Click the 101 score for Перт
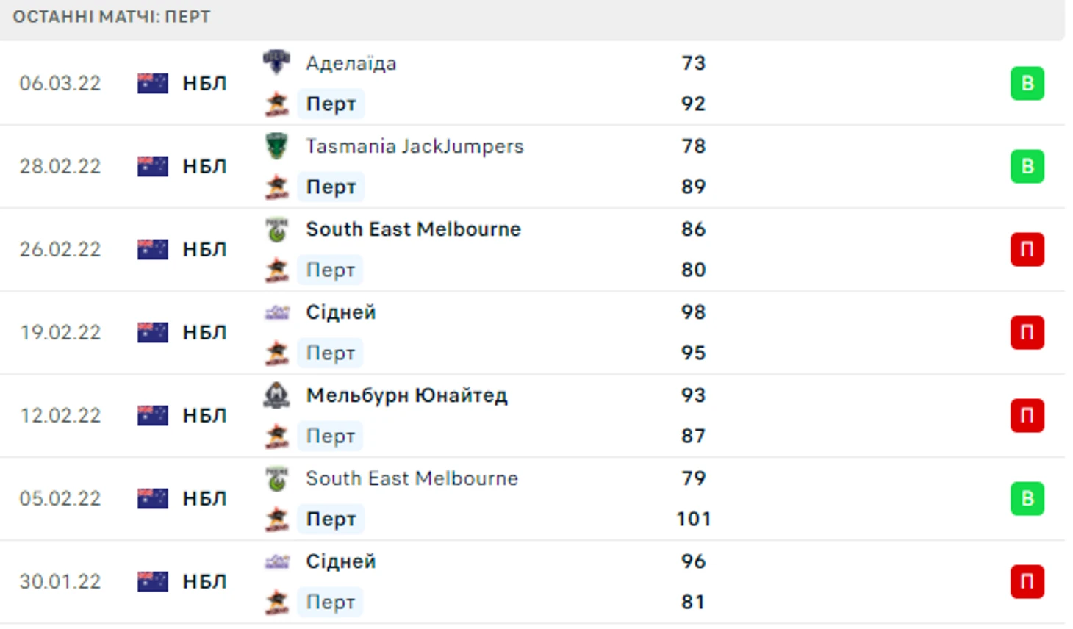The width and height of the screenshot is (1073, 629). (693, 519)
